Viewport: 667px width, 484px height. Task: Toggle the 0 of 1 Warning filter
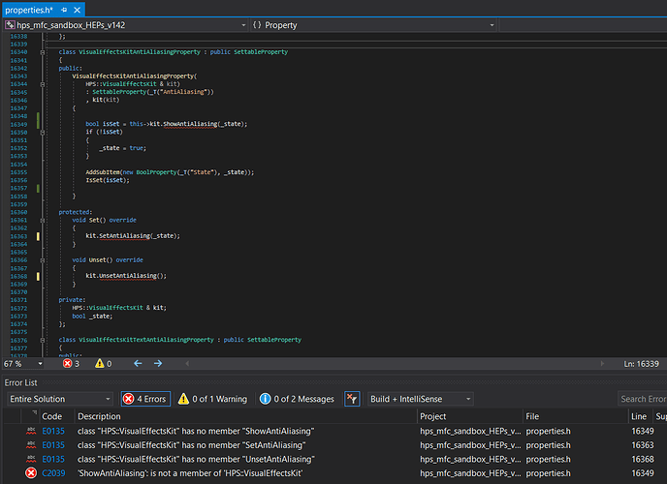pyautogui.click(x=212, y=399)
